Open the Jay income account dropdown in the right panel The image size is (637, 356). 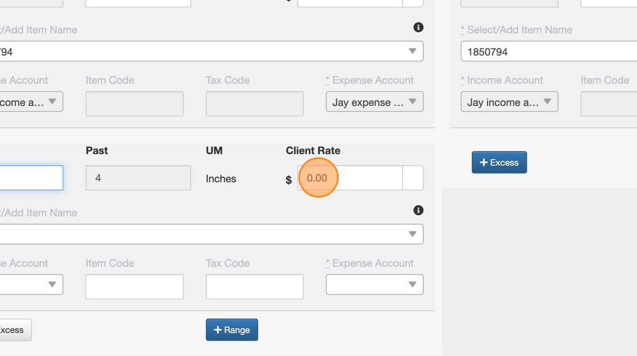[x=509, y=102]
